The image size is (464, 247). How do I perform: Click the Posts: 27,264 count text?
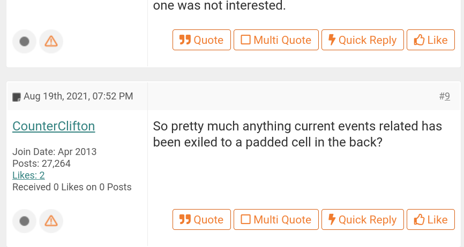[x=41, y=164]
